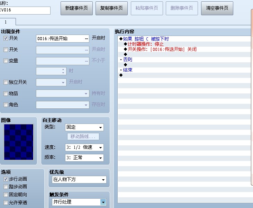Toggle the 固定朝向 option checkbox
This screenshot has height=208, width=253.
coord(6,195)
